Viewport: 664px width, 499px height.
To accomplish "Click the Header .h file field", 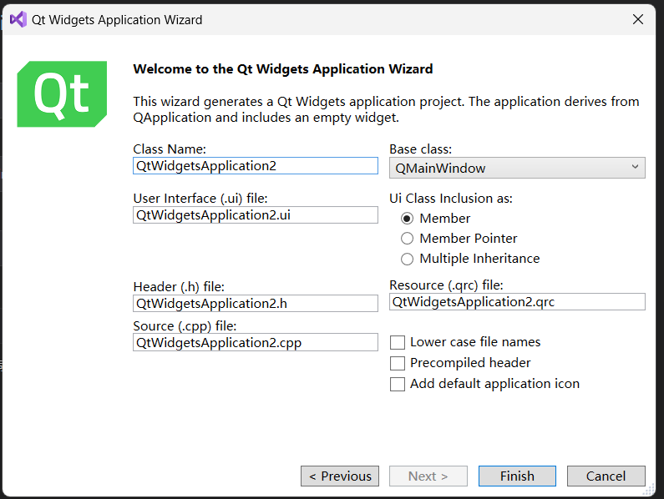I will [x=256, y=304].
